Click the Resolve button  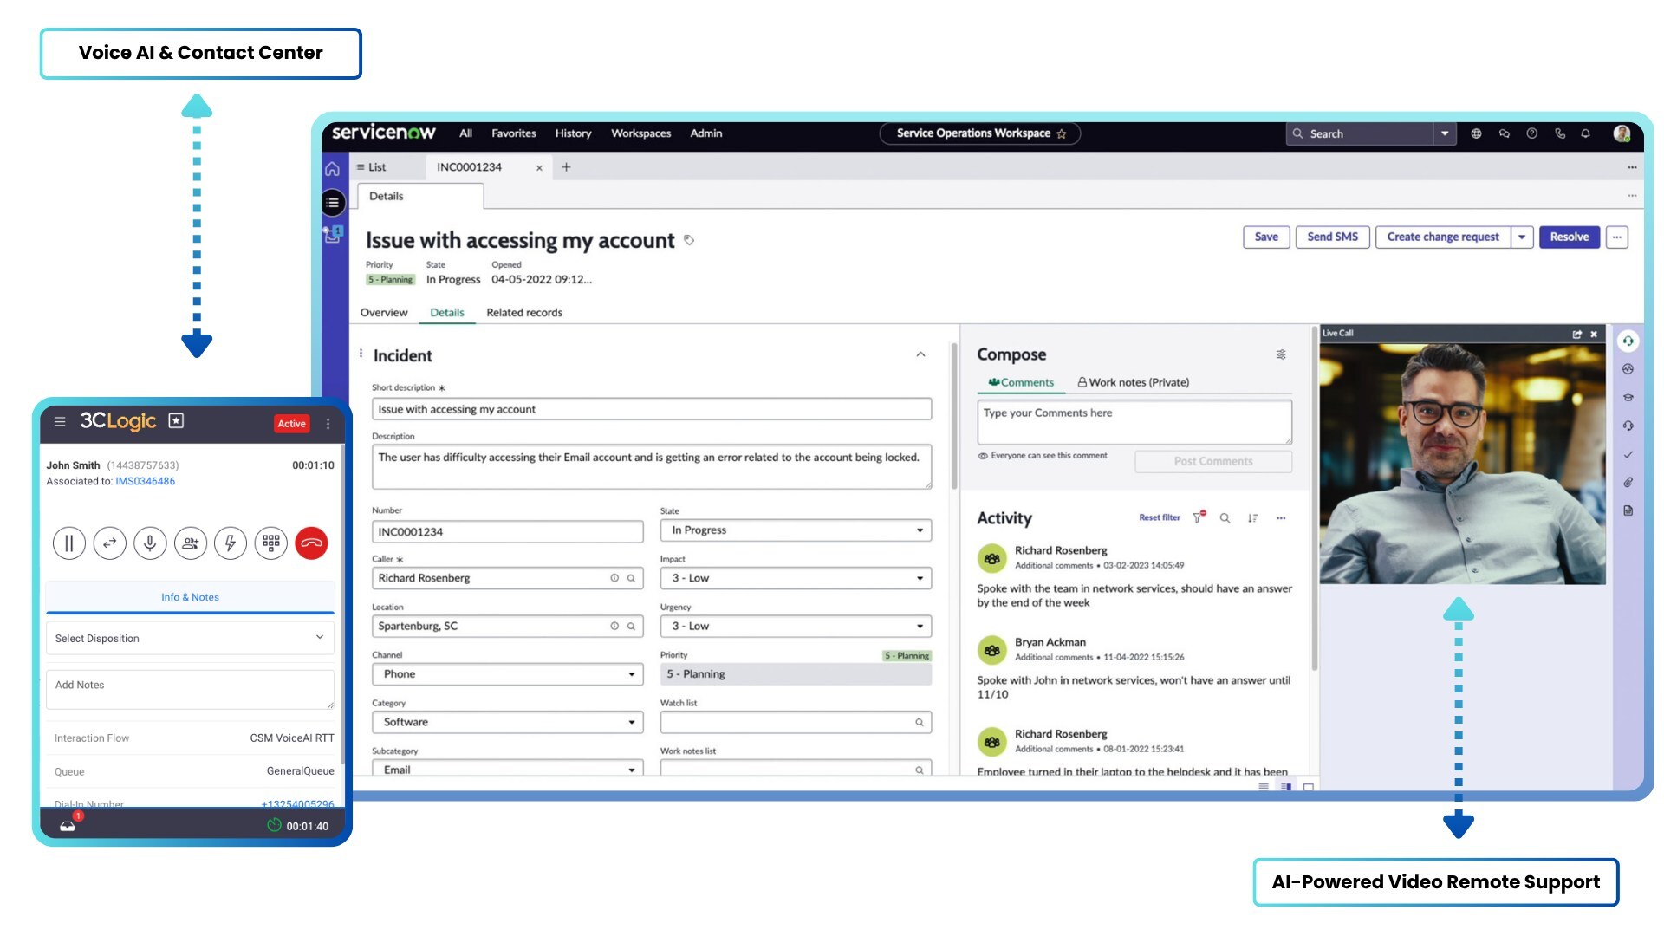point(1569,237)
